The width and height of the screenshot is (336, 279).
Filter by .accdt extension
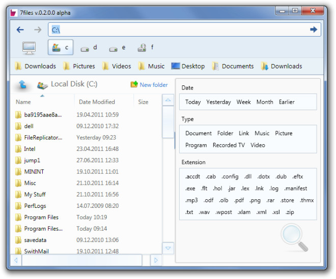(192, 176)
